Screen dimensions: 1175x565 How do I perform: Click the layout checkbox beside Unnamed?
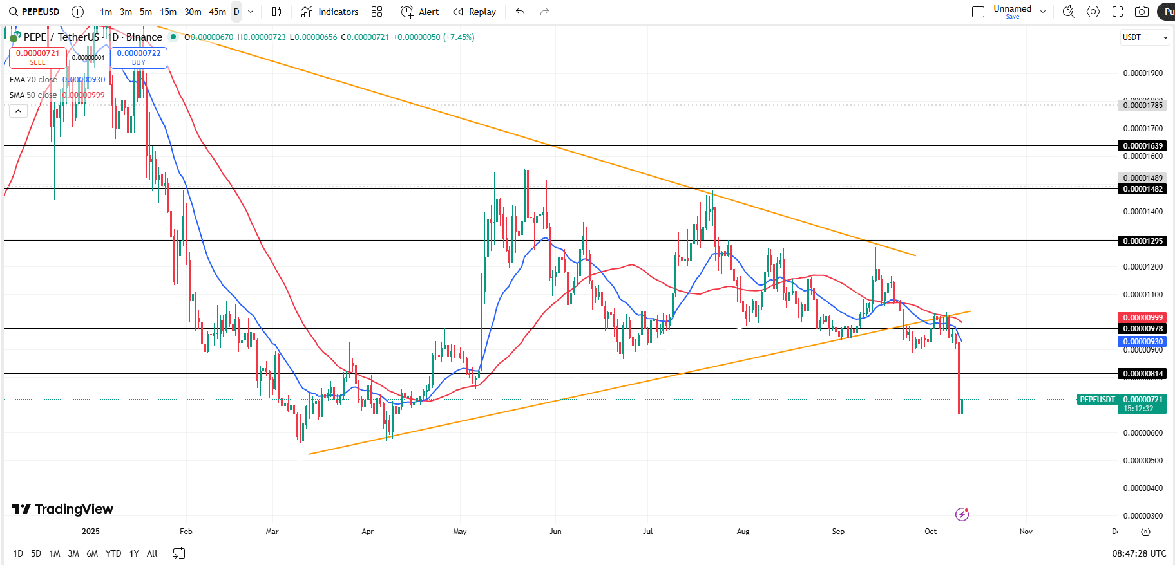tap(978, 12)
